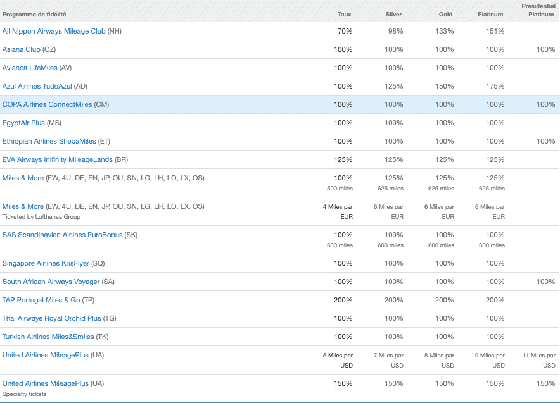Click the Taux column header
The width and height of the screenshot is (560, 403).
345,14
